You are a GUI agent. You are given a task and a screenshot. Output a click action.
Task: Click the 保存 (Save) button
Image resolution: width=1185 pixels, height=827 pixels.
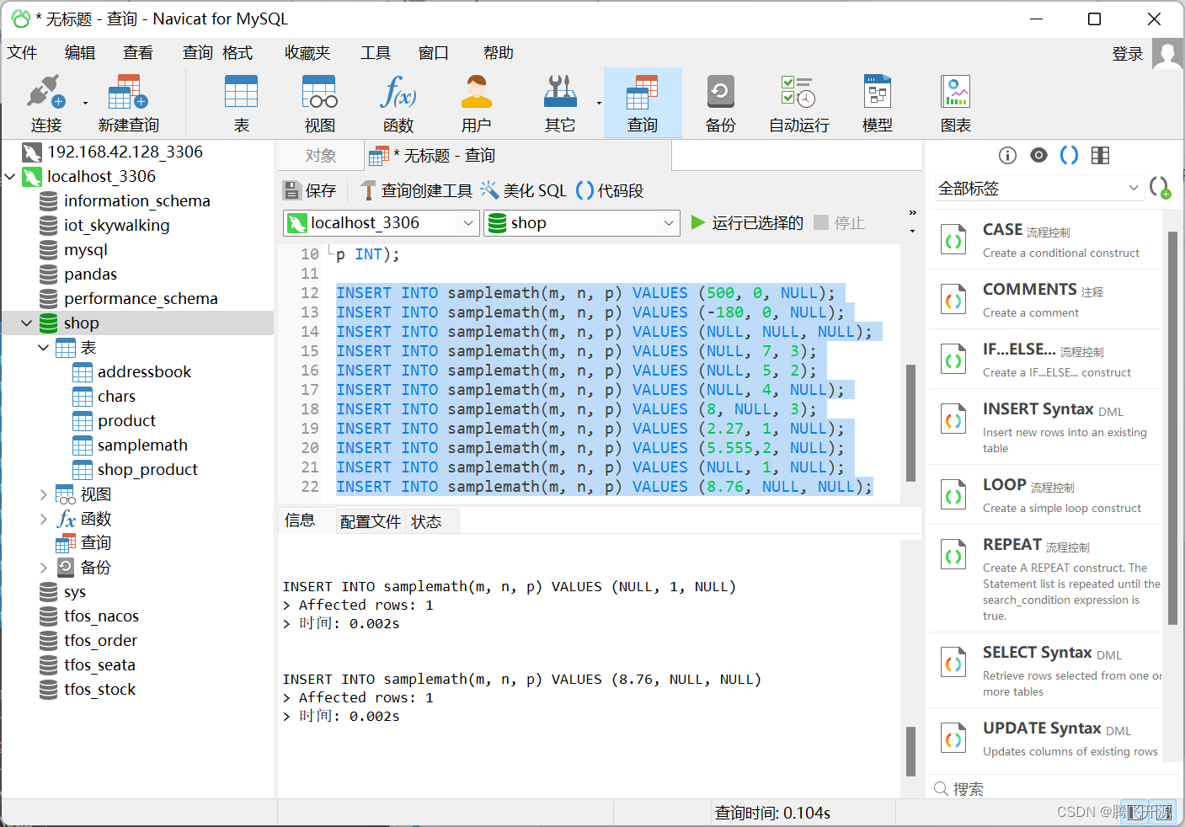pyautogui.click(x=310, y=190)
